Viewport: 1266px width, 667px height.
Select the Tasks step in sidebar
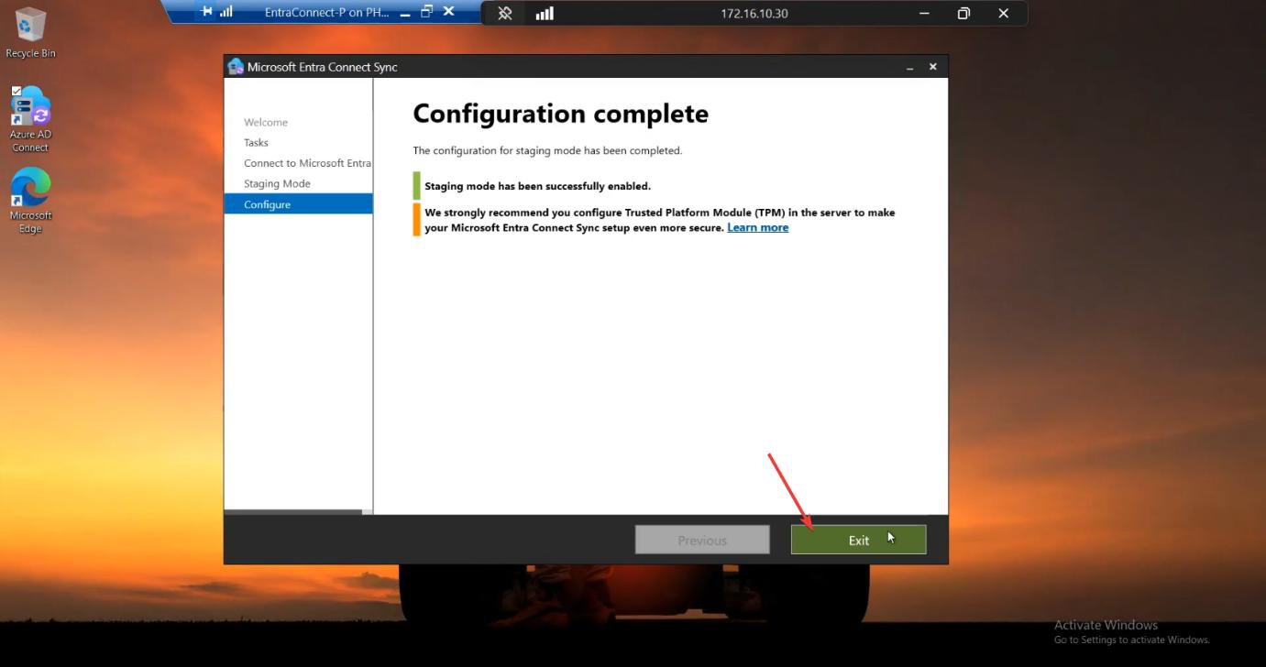[x=256, y=142]
